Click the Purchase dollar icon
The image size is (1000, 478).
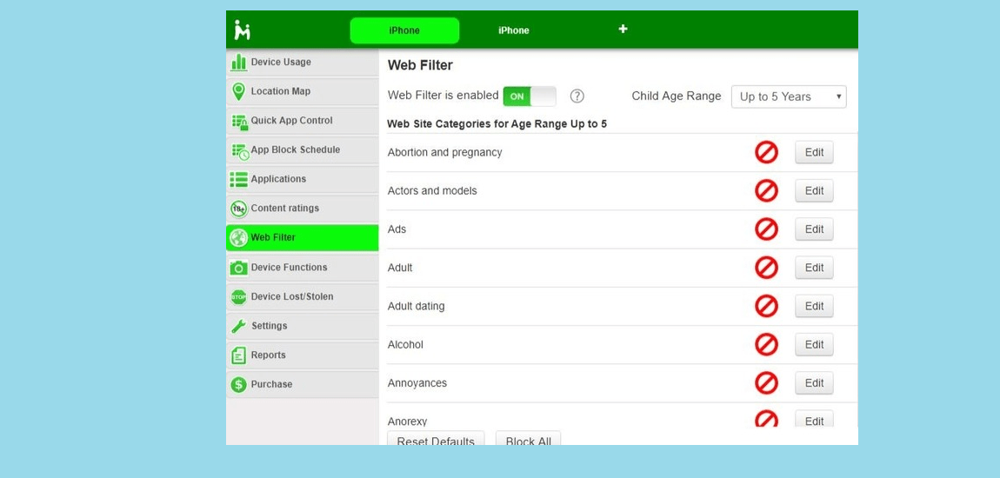238,384
